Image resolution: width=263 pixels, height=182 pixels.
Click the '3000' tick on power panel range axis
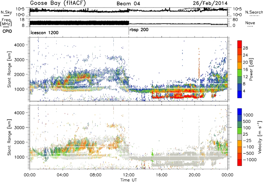[19, 60]
